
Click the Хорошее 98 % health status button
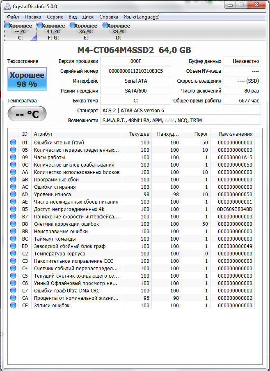coord(27,79)
